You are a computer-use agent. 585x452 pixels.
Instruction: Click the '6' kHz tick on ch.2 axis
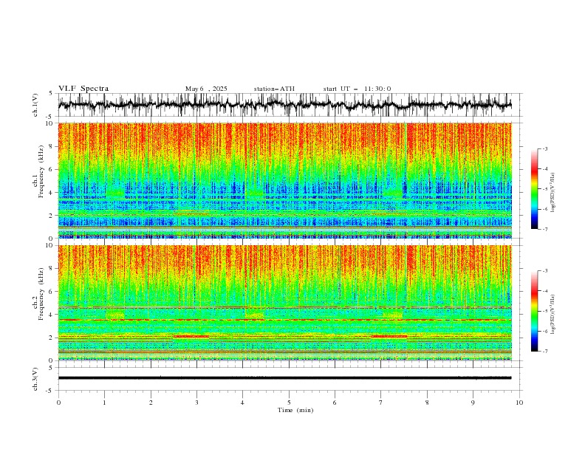pos(51,291)
